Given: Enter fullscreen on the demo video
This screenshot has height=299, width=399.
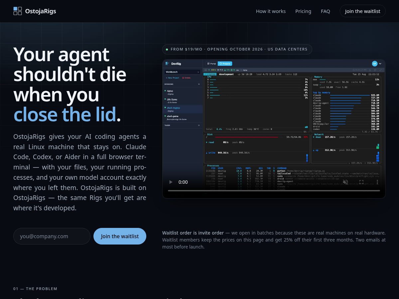Looking at the screenshot, I should coord(361,182).
